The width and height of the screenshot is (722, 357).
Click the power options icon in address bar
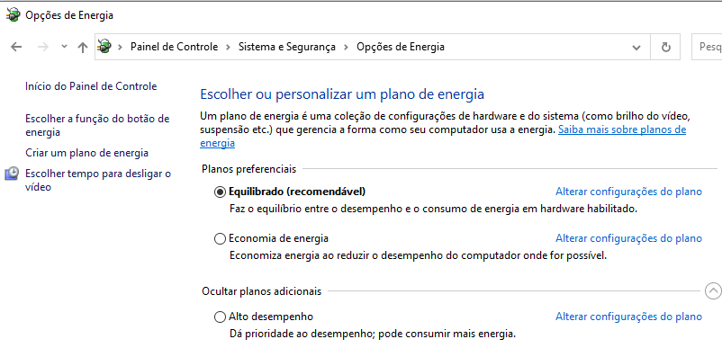click(105, 47)
